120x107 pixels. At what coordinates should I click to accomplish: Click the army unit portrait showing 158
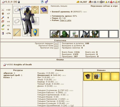click(55, 34)
